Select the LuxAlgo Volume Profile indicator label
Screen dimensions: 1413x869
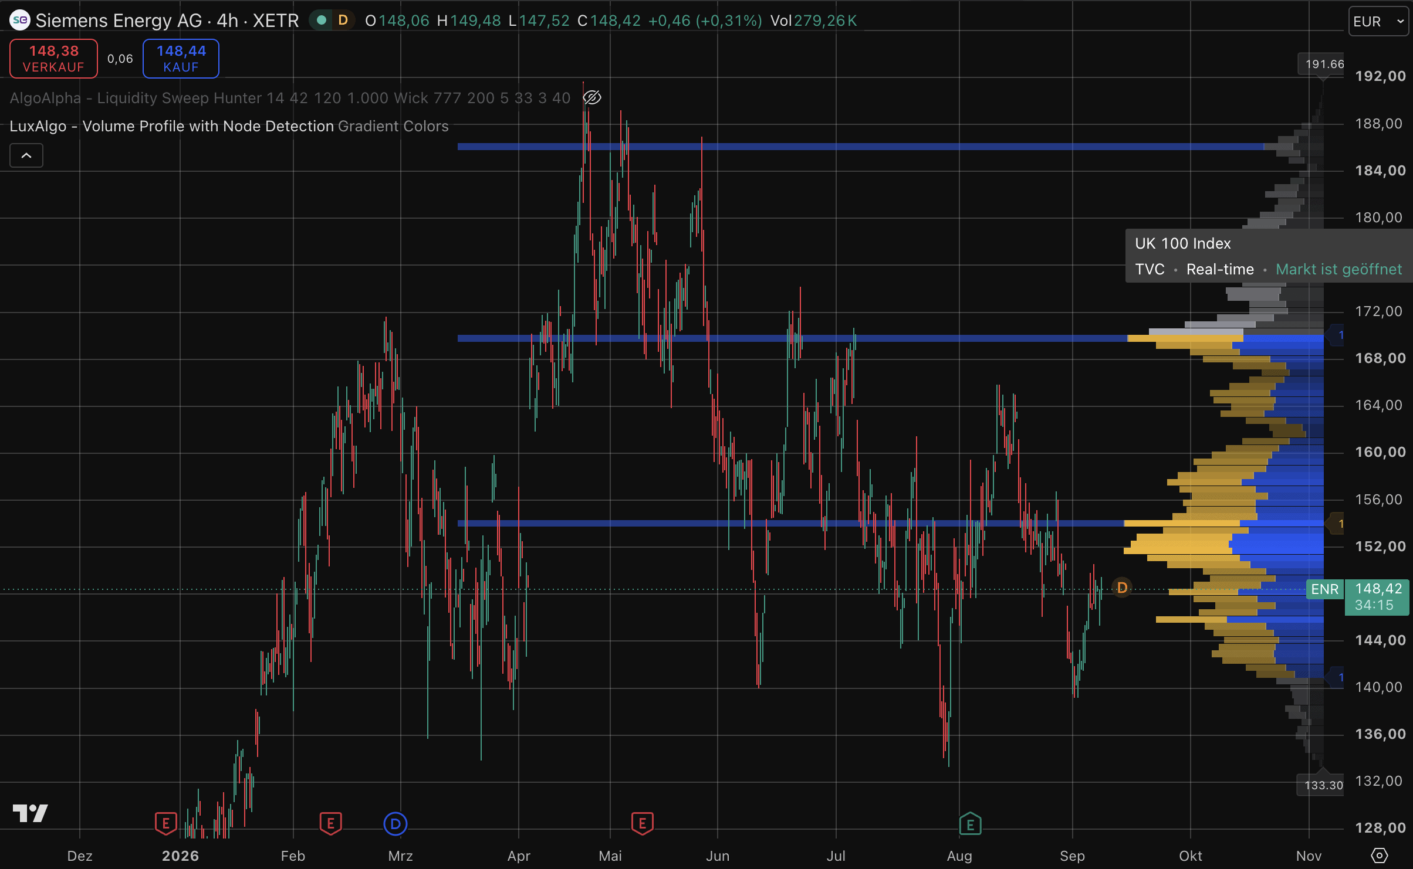tap(171, 126)
